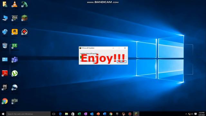Close the Minecraft Updater window
The width and height of the screenshot is (206, 116).
[125, 48]
